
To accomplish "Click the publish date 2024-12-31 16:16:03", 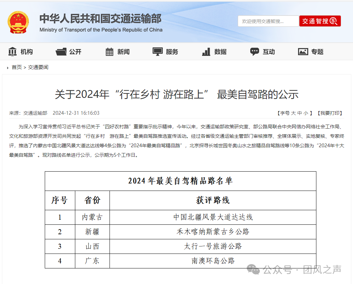I will tap(76, 113).
